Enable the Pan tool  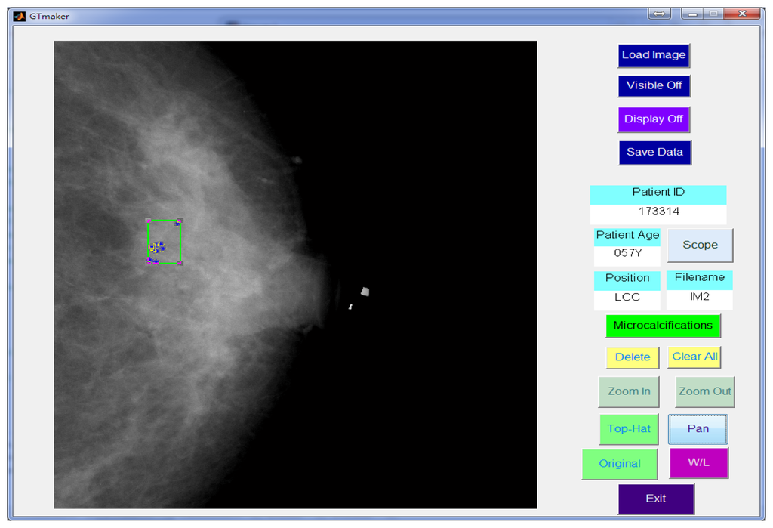pyautogui.click(x=698, y=429)
